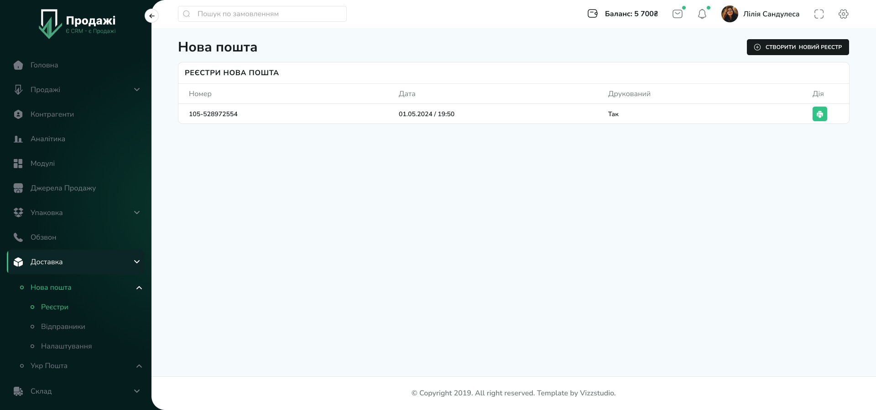Image resolution: width=876 pixels, height=410 pixels.
Task: Click the Баланс: 5 700₴ text
Action: tap(631, 14)
